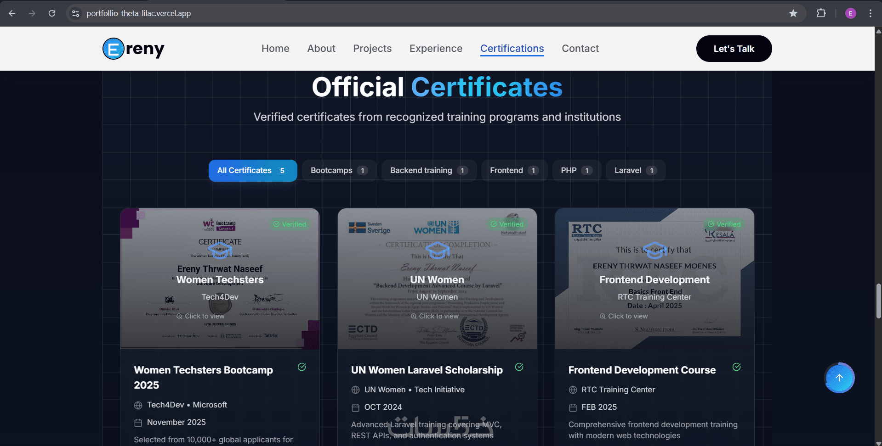The height and width of the screenshot is (446, 882).
Task: Filter certificates by Frontend
Action: pos(514,171)
